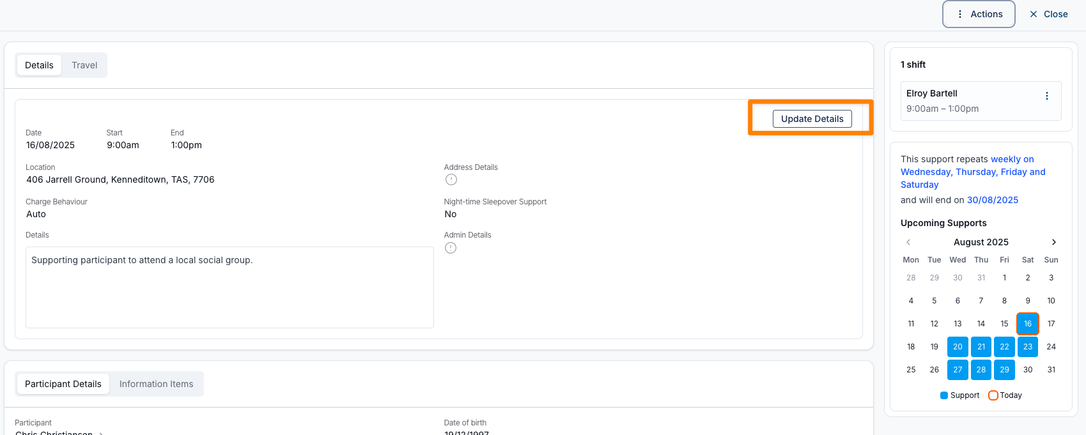Pick August 29 in the calendar
The image size is (1086, 435).
coord(1004,370)
